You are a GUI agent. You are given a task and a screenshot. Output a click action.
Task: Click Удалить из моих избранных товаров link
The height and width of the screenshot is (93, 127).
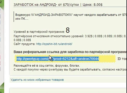37,80
